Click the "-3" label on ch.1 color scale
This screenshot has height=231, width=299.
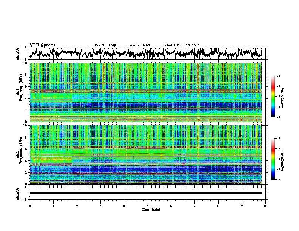click(278, 76)
